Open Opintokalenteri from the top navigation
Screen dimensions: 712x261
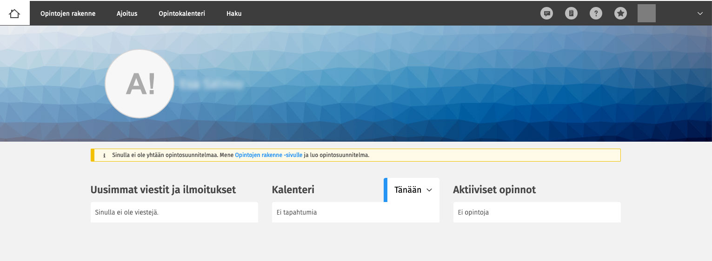pos(181,13)
